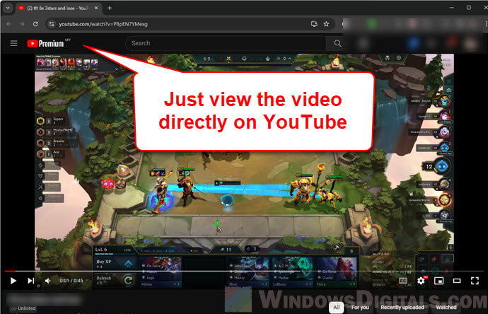
Task: Select the "All" filter chip
Action: tap(337, 308)
